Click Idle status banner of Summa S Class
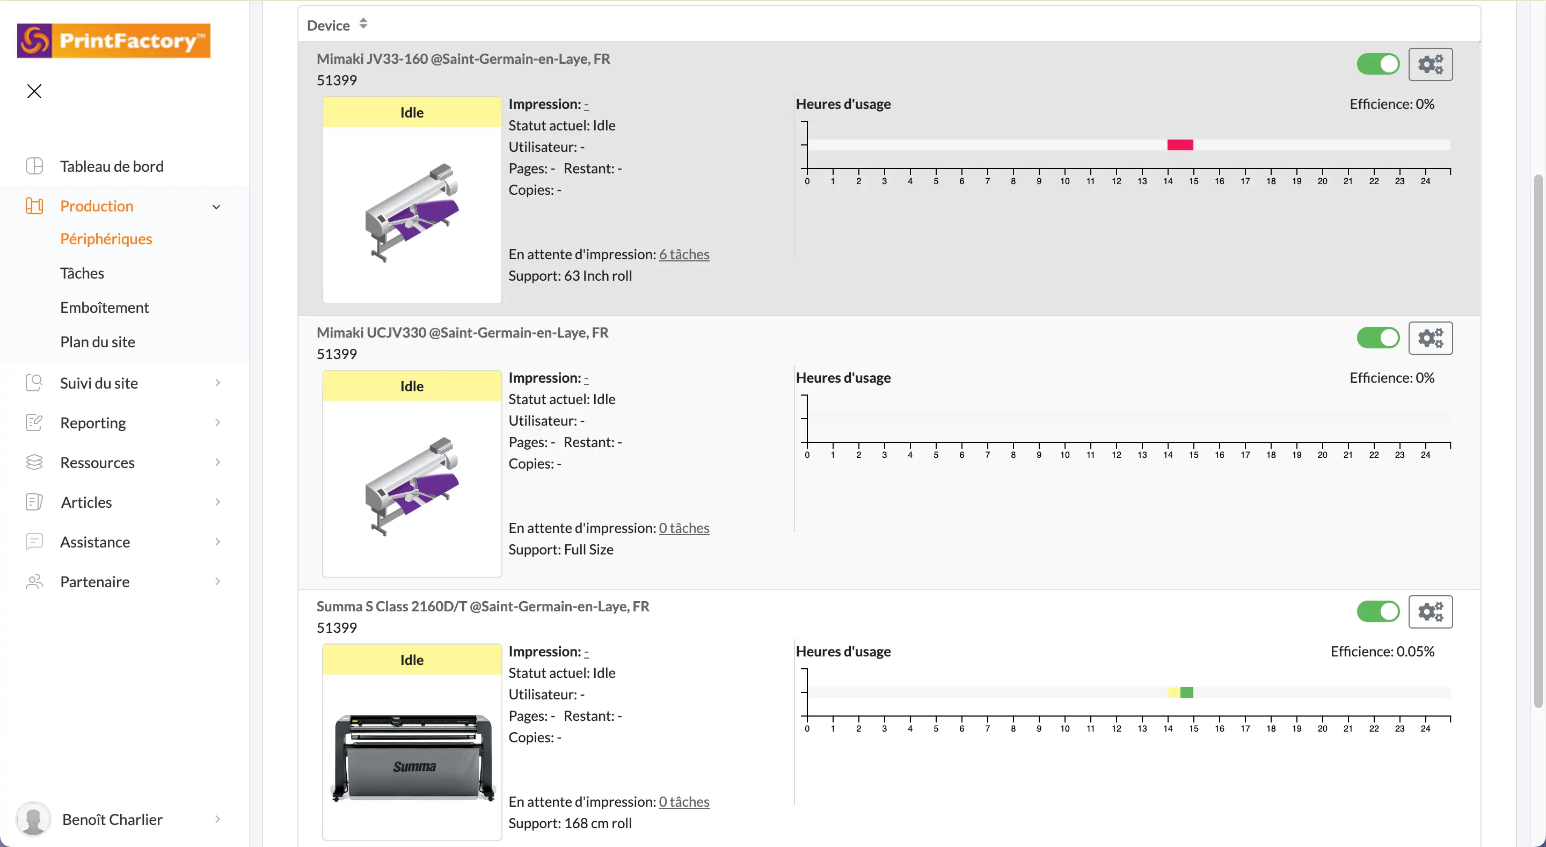 [412, 660]
